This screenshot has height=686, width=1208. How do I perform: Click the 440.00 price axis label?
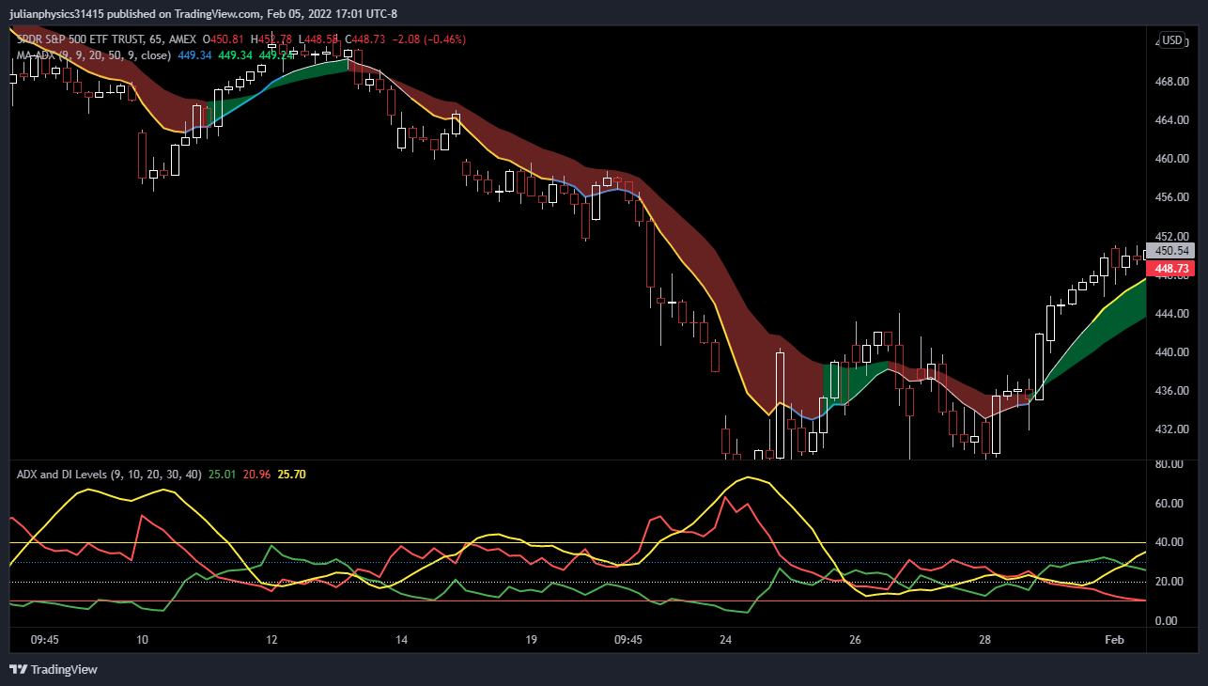pos(1172,352)
